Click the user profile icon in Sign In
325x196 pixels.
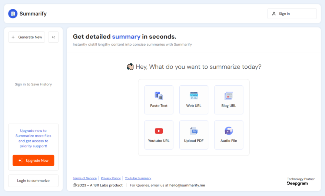click(274, 14)
